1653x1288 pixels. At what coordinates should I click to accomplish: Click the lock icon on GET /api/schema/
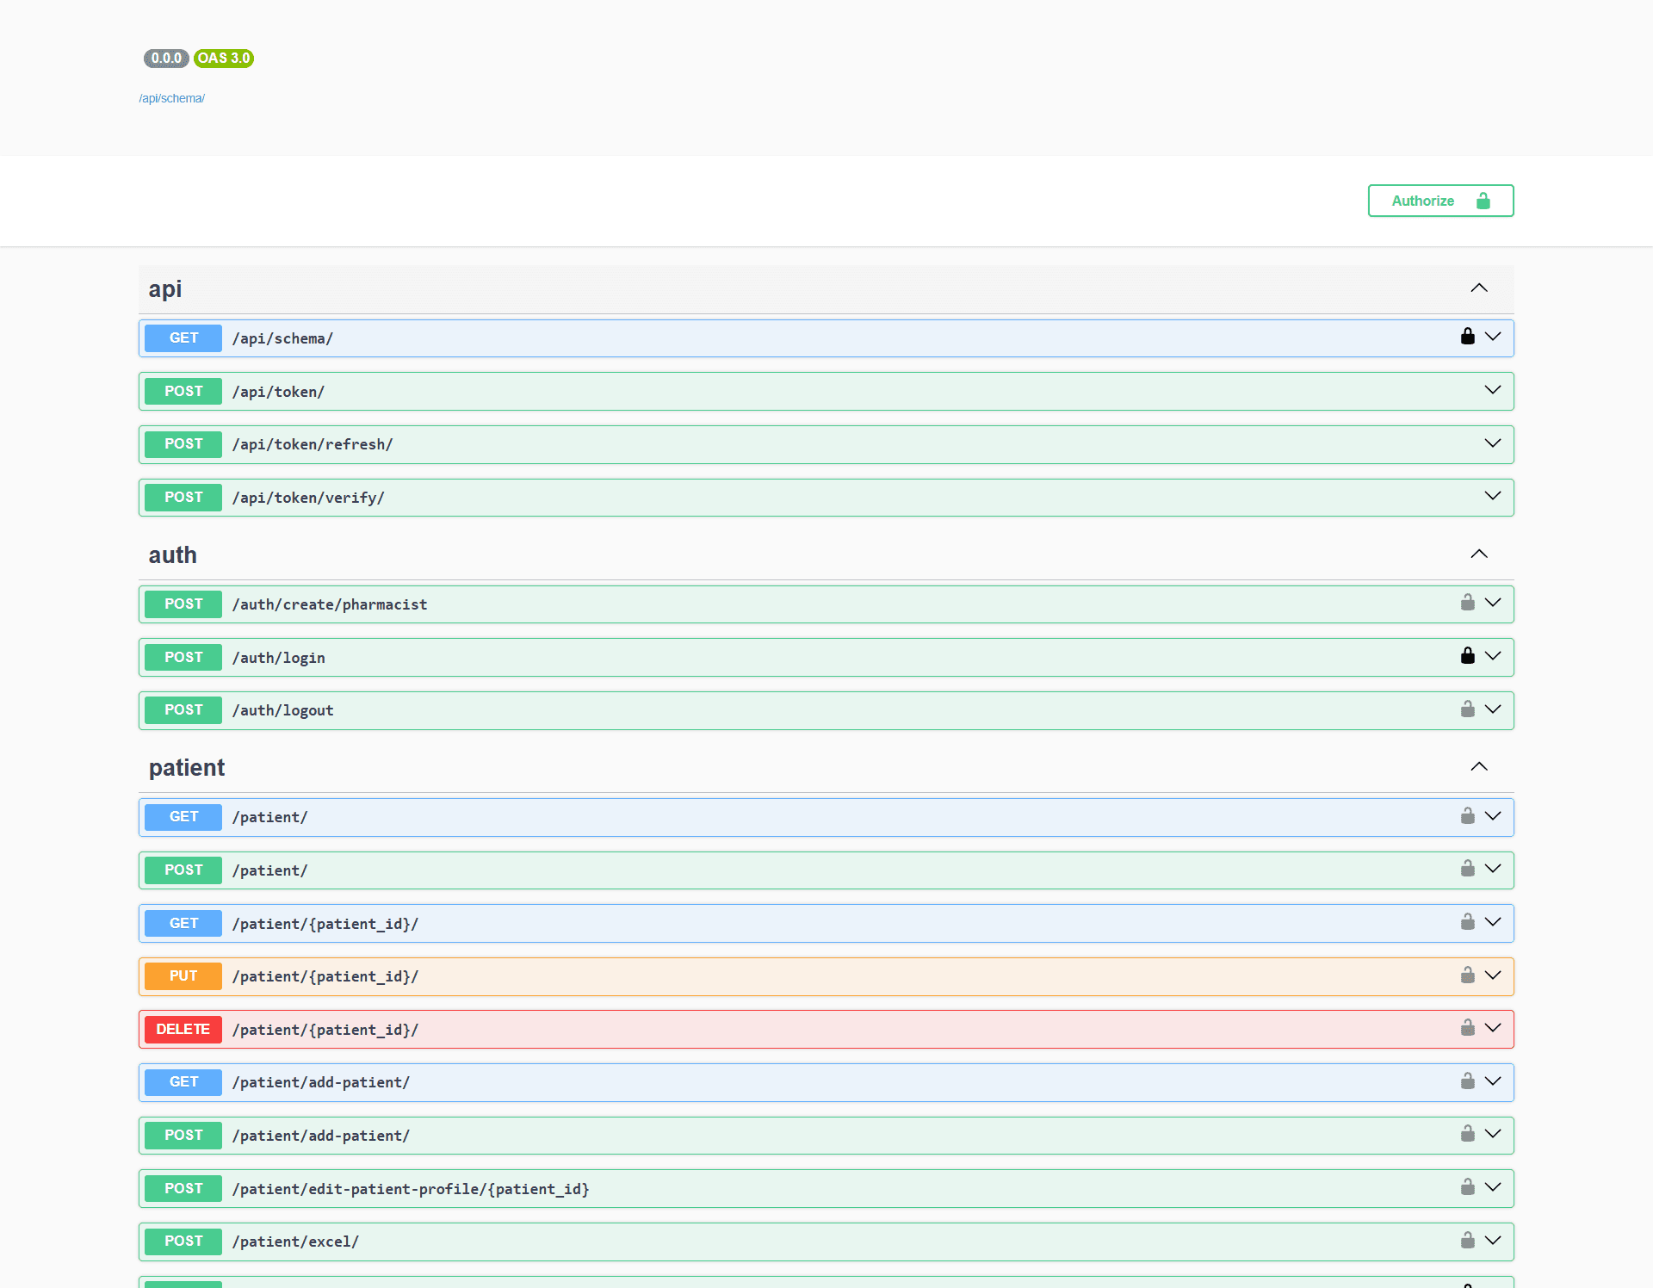click(1467, 337)
